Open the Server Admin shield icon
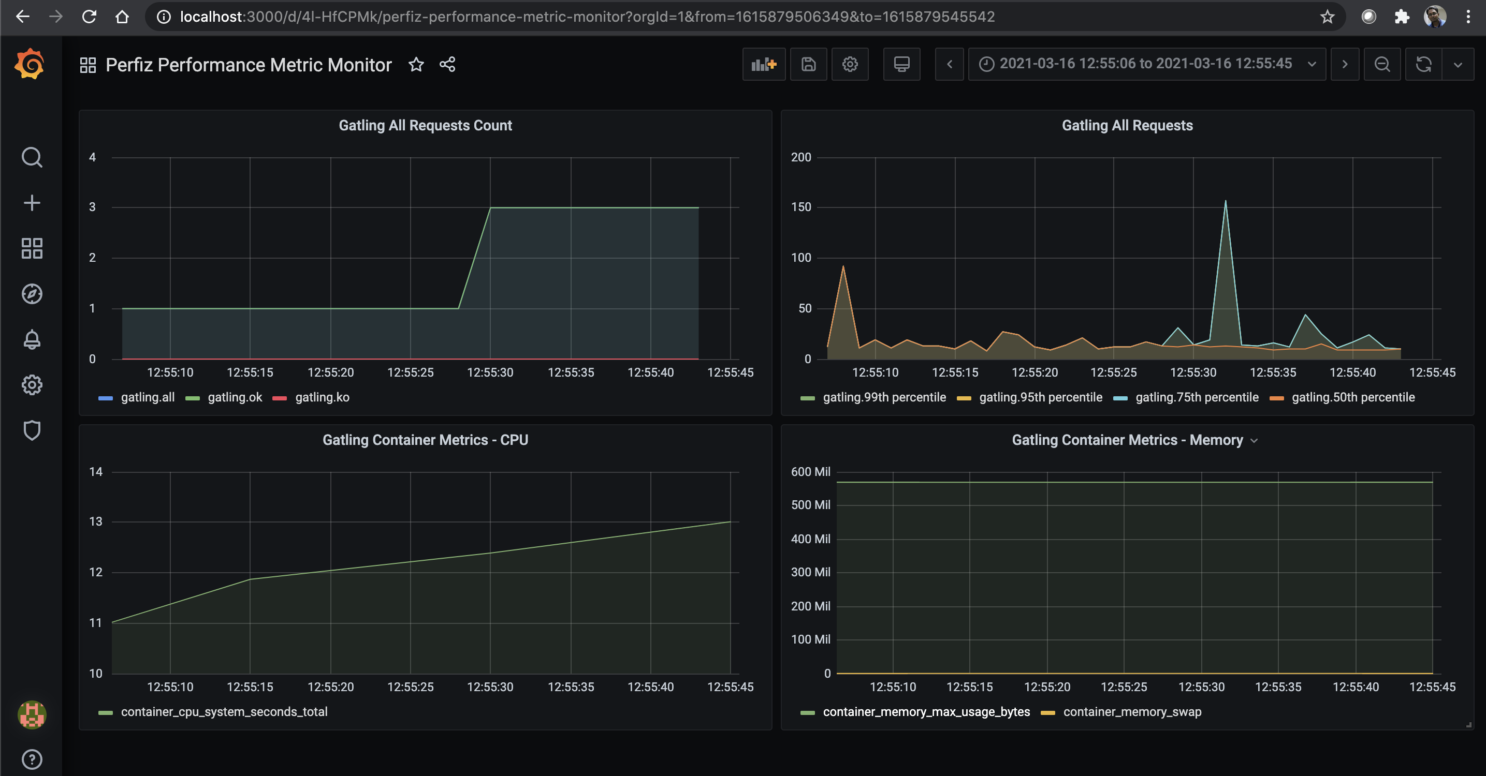1486x776 pixels. coord(32,430)
